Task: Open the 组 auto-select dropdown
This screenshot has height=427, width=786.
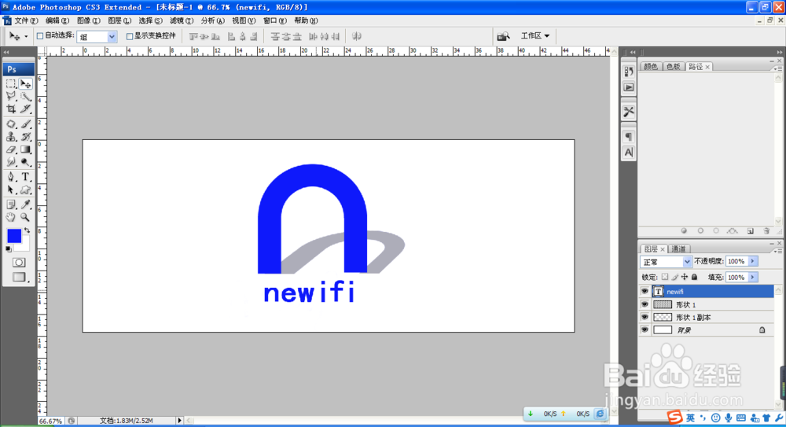Action: pos(112,37)
